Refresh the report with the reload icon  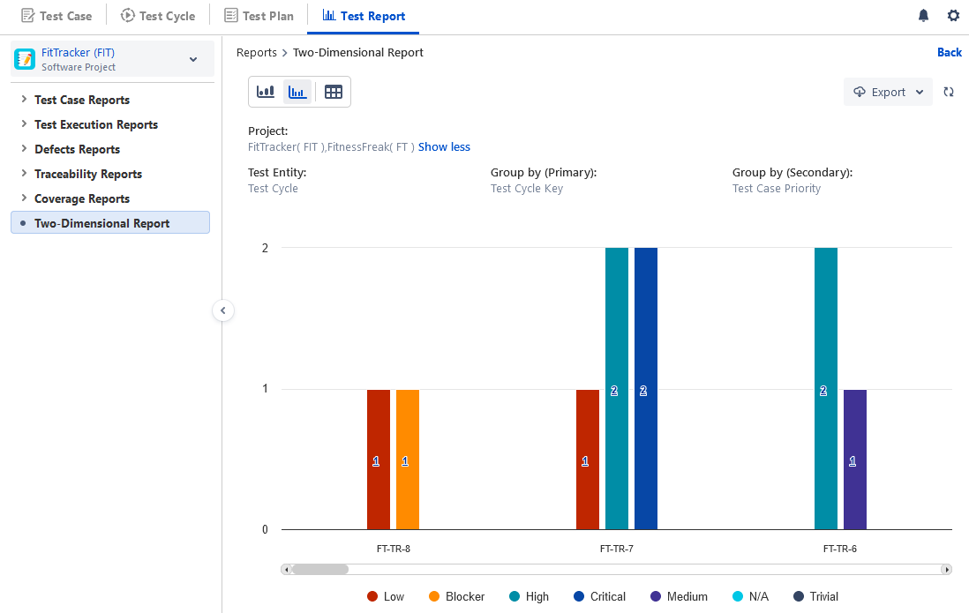point(949,92)
